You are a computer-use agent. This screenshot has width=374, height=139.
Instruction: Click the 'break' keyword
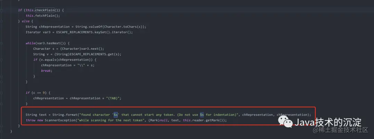tap(46, 71)
